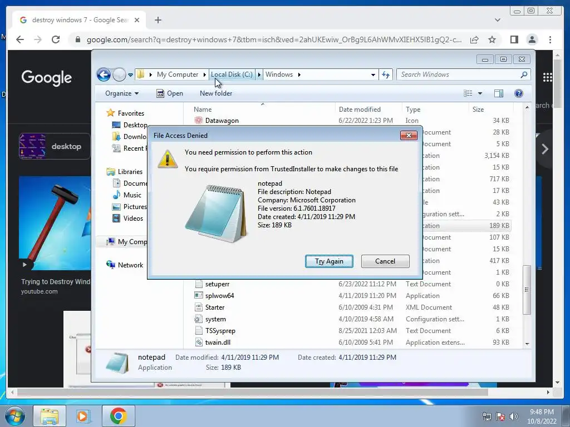This screenshot has height=427, width=570.
Task: Open the Windows Start menu
Action: pos(14,416)
